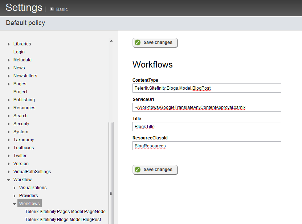Click the ContentType input field
This screenshot has height=224, width=302.
(x=207, y=88)
